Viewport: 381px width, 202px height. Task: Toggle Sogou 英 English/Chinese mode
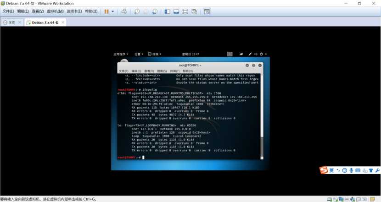click(331, 170)
